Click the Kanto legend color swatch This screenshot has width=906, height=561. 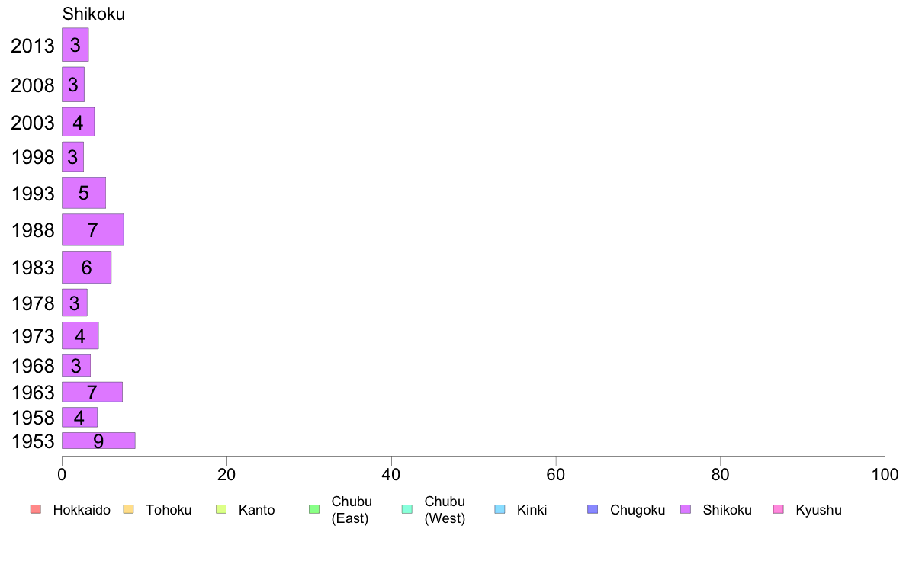[221, 509]
